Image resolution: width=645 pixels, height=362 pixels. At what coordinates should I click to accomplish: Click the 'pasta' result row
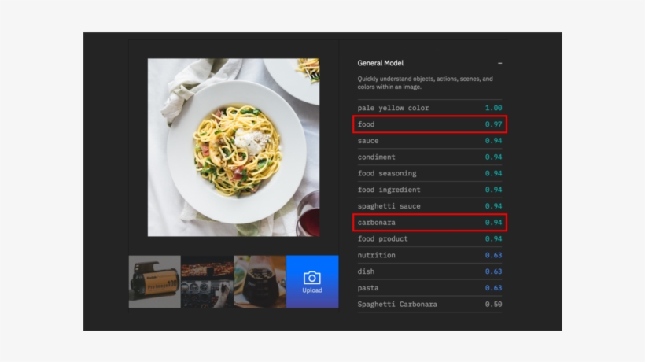pyautogui.click(x=429, y=288)
